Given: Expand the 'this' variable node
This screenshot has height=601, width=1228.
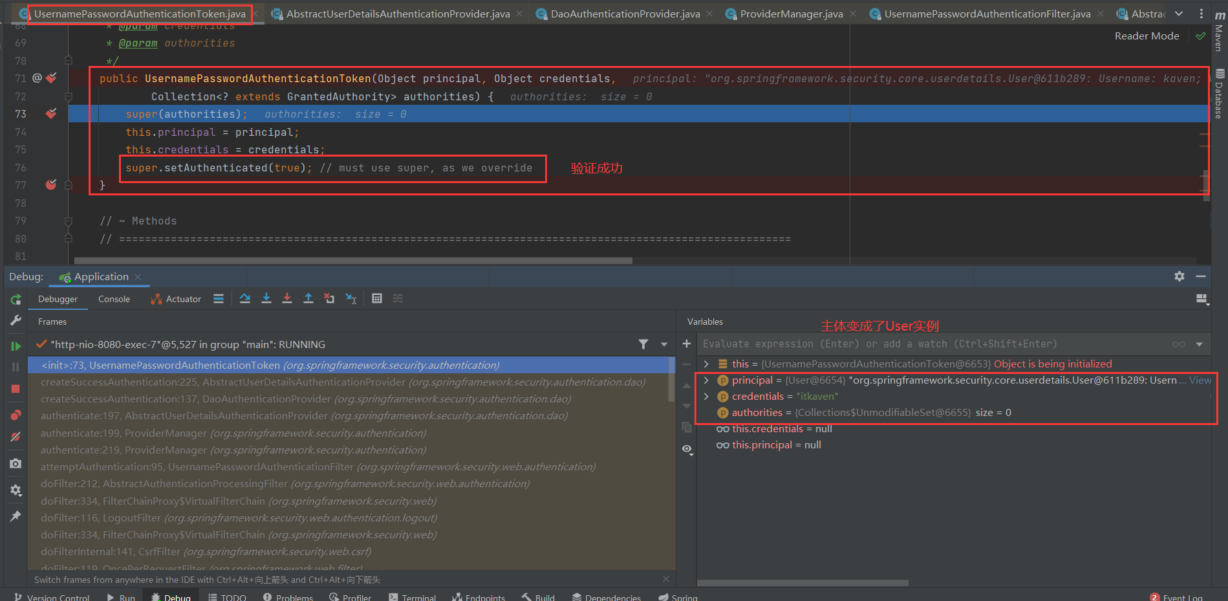Looking at the screenshot, I should point(706,364).
